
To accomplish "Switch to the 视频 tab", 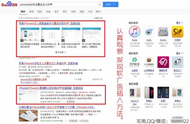I will (x=73, y=11).
